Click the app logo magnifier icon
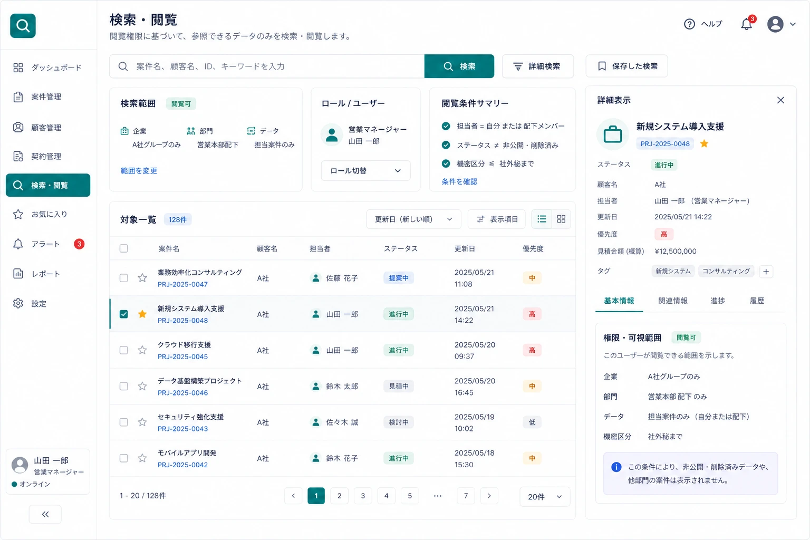The image size is (810, 540). (x=23, y=25)
